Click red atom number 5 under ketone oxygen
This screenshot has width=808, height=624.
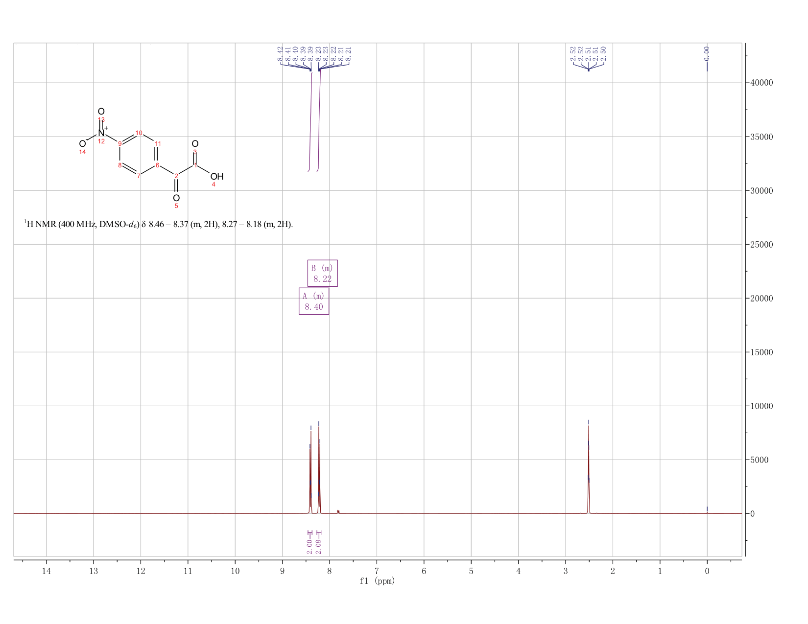click(176, 206)
